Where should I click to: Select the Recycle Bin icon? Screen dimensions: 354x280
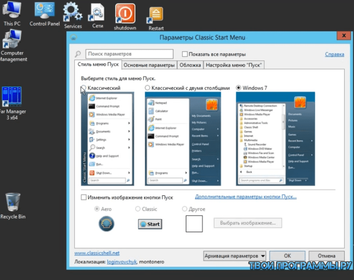pos(12,206)
